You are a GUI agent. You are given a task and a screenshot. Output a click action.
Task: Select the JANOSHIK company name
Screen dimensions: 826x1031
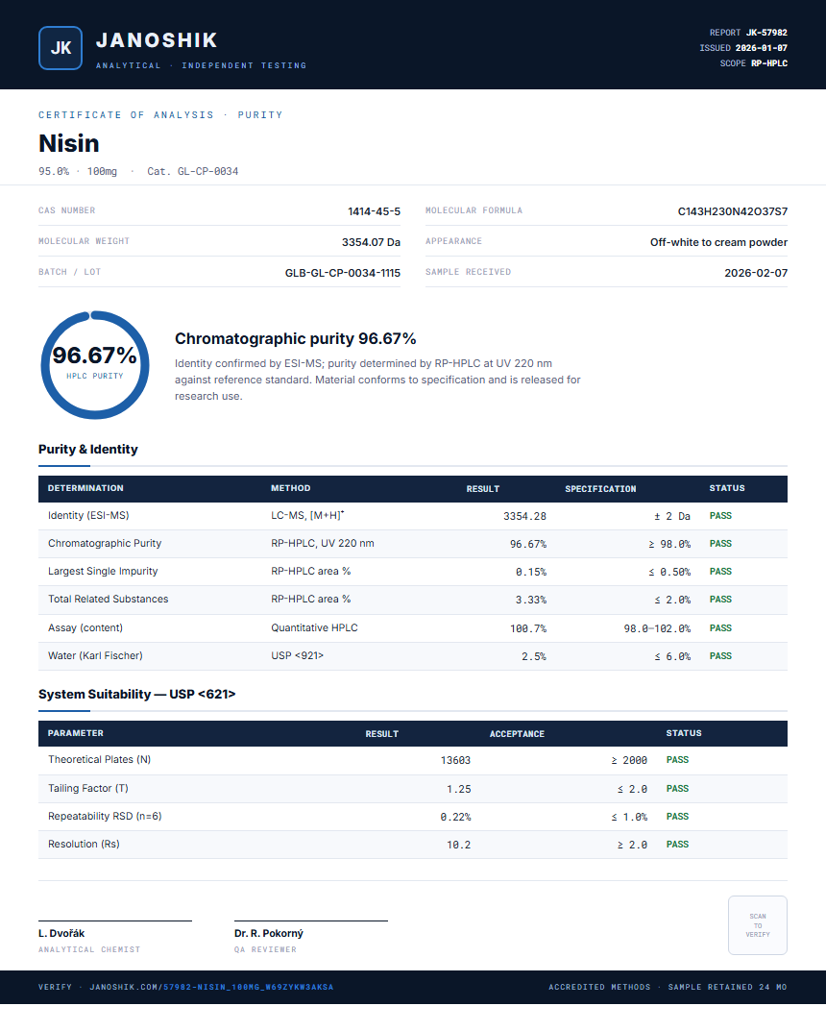(x=157, y=40)
